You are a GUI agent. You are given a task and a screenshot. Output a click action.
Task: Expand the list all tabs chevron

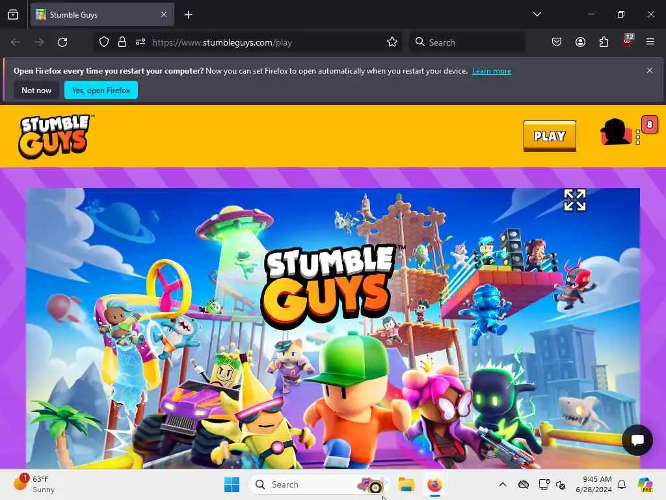537,14
